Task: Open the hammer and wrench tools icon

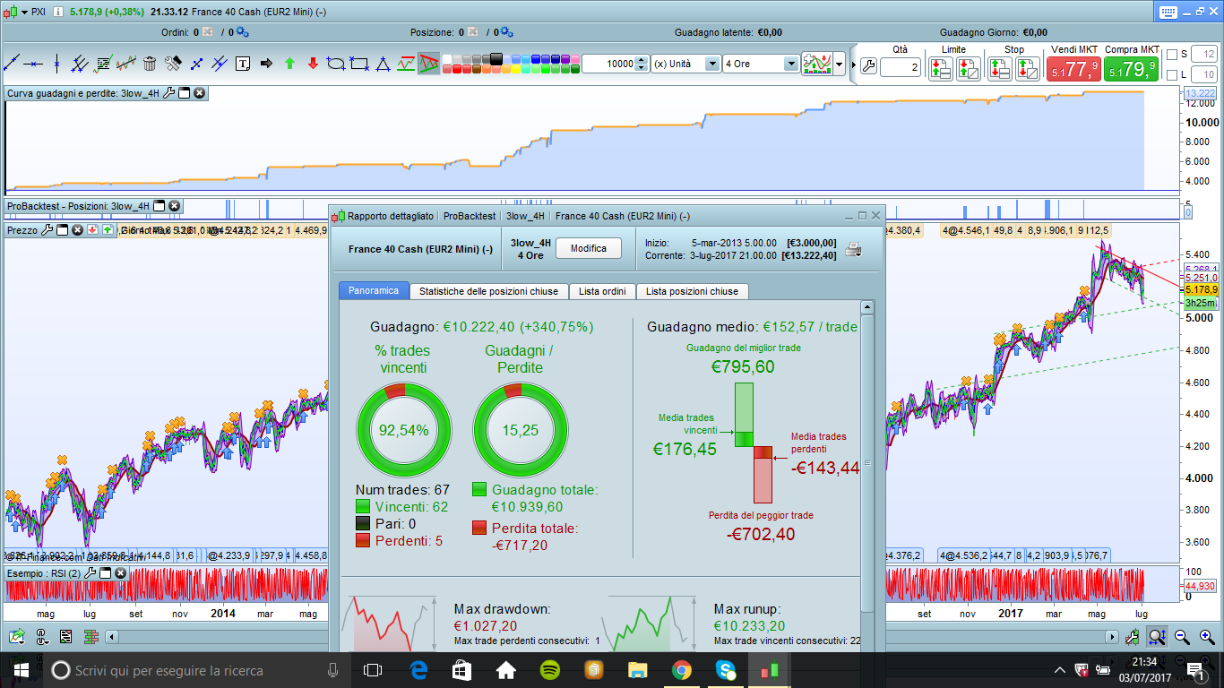Action: tap(174, 64)
